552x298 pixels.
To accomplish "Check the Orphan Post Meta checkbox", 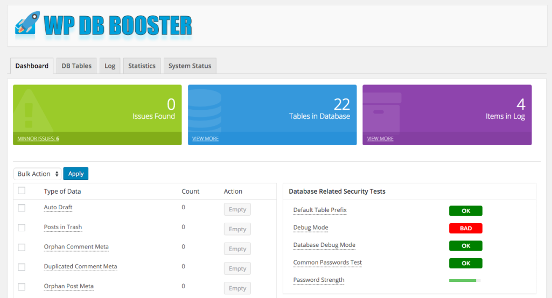I will pos(22,287).
